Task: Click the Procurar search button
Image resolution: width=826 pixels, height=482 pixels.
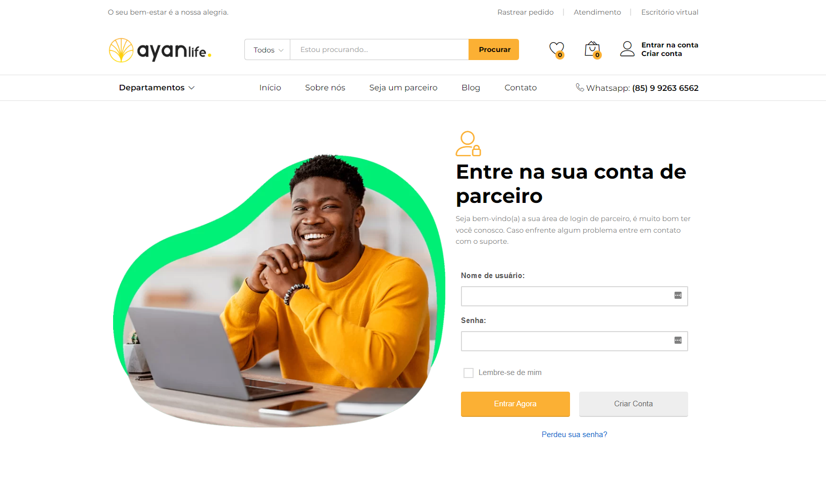Action: point(494,49)
